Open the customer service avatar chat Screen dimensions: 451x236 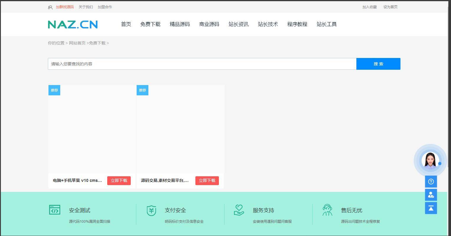click(x=430, y=161)
